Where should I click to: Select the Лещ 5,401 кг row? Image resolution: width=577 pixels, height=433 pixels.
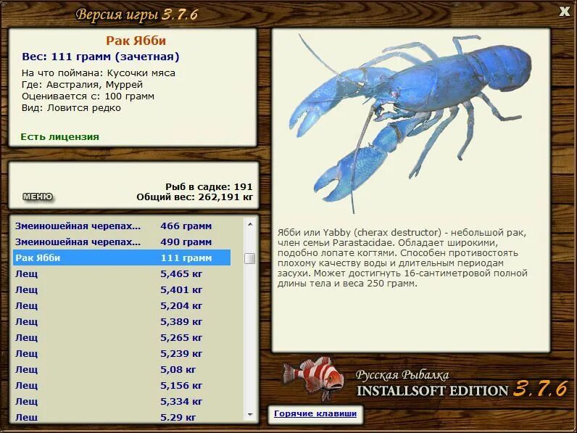122,290
